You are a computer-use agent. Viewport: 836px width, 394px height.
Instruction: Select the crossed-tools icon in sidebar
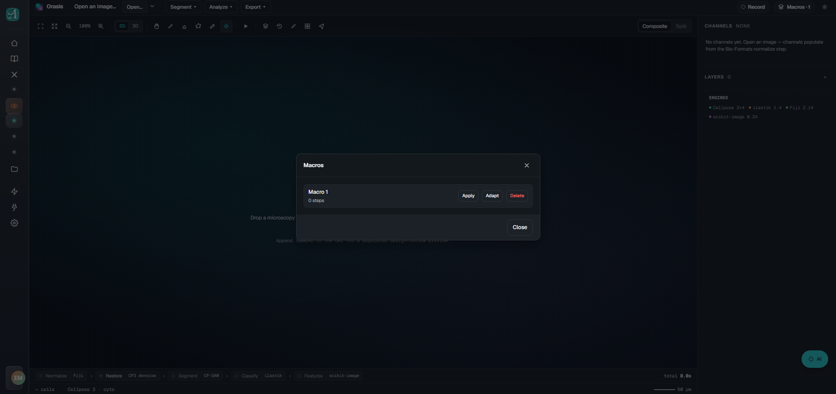(14, 75)
